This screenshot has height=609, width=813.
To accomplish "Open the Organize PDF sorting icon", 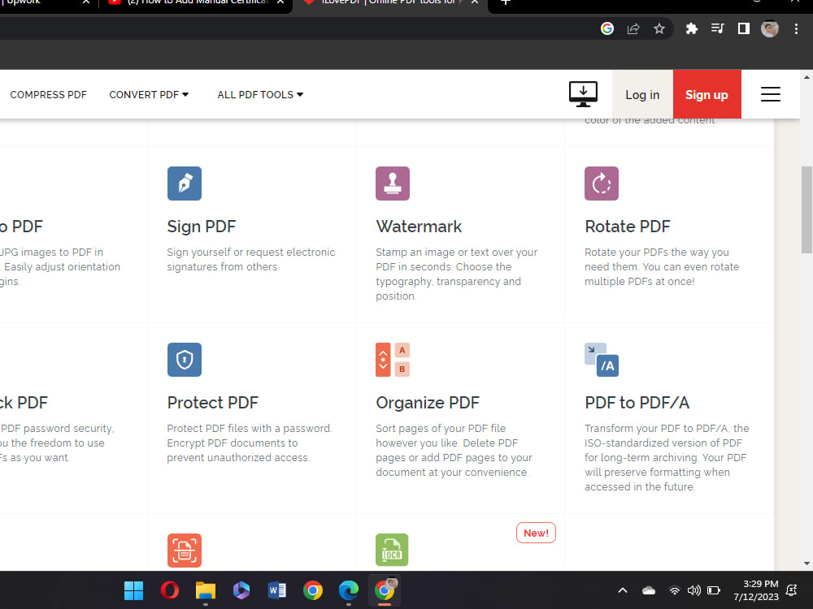I will click(x=392, y=360).
